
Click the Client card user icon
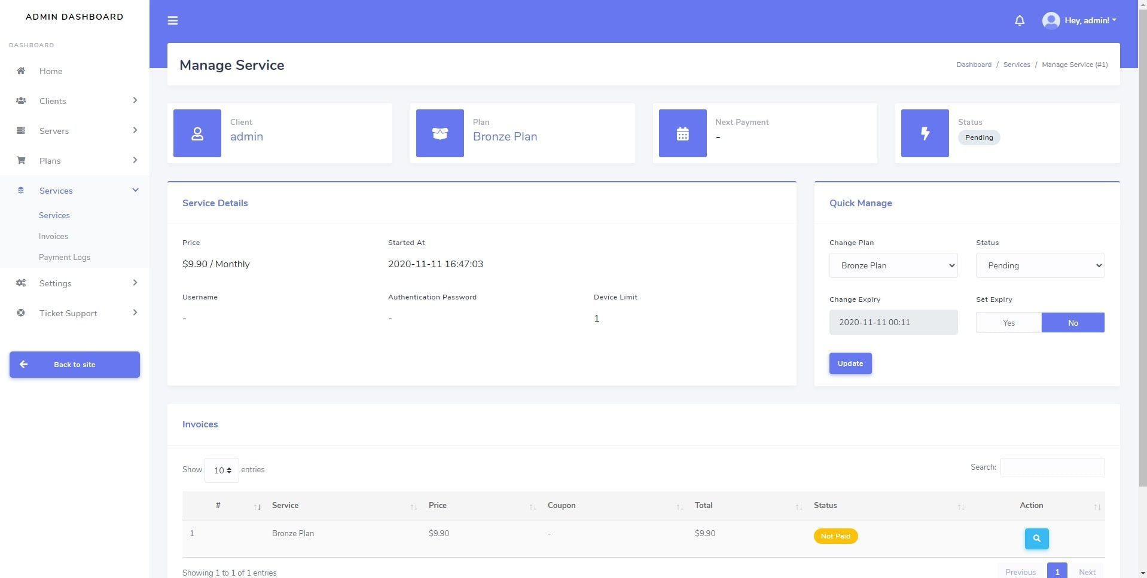click(x=197, y=133)
